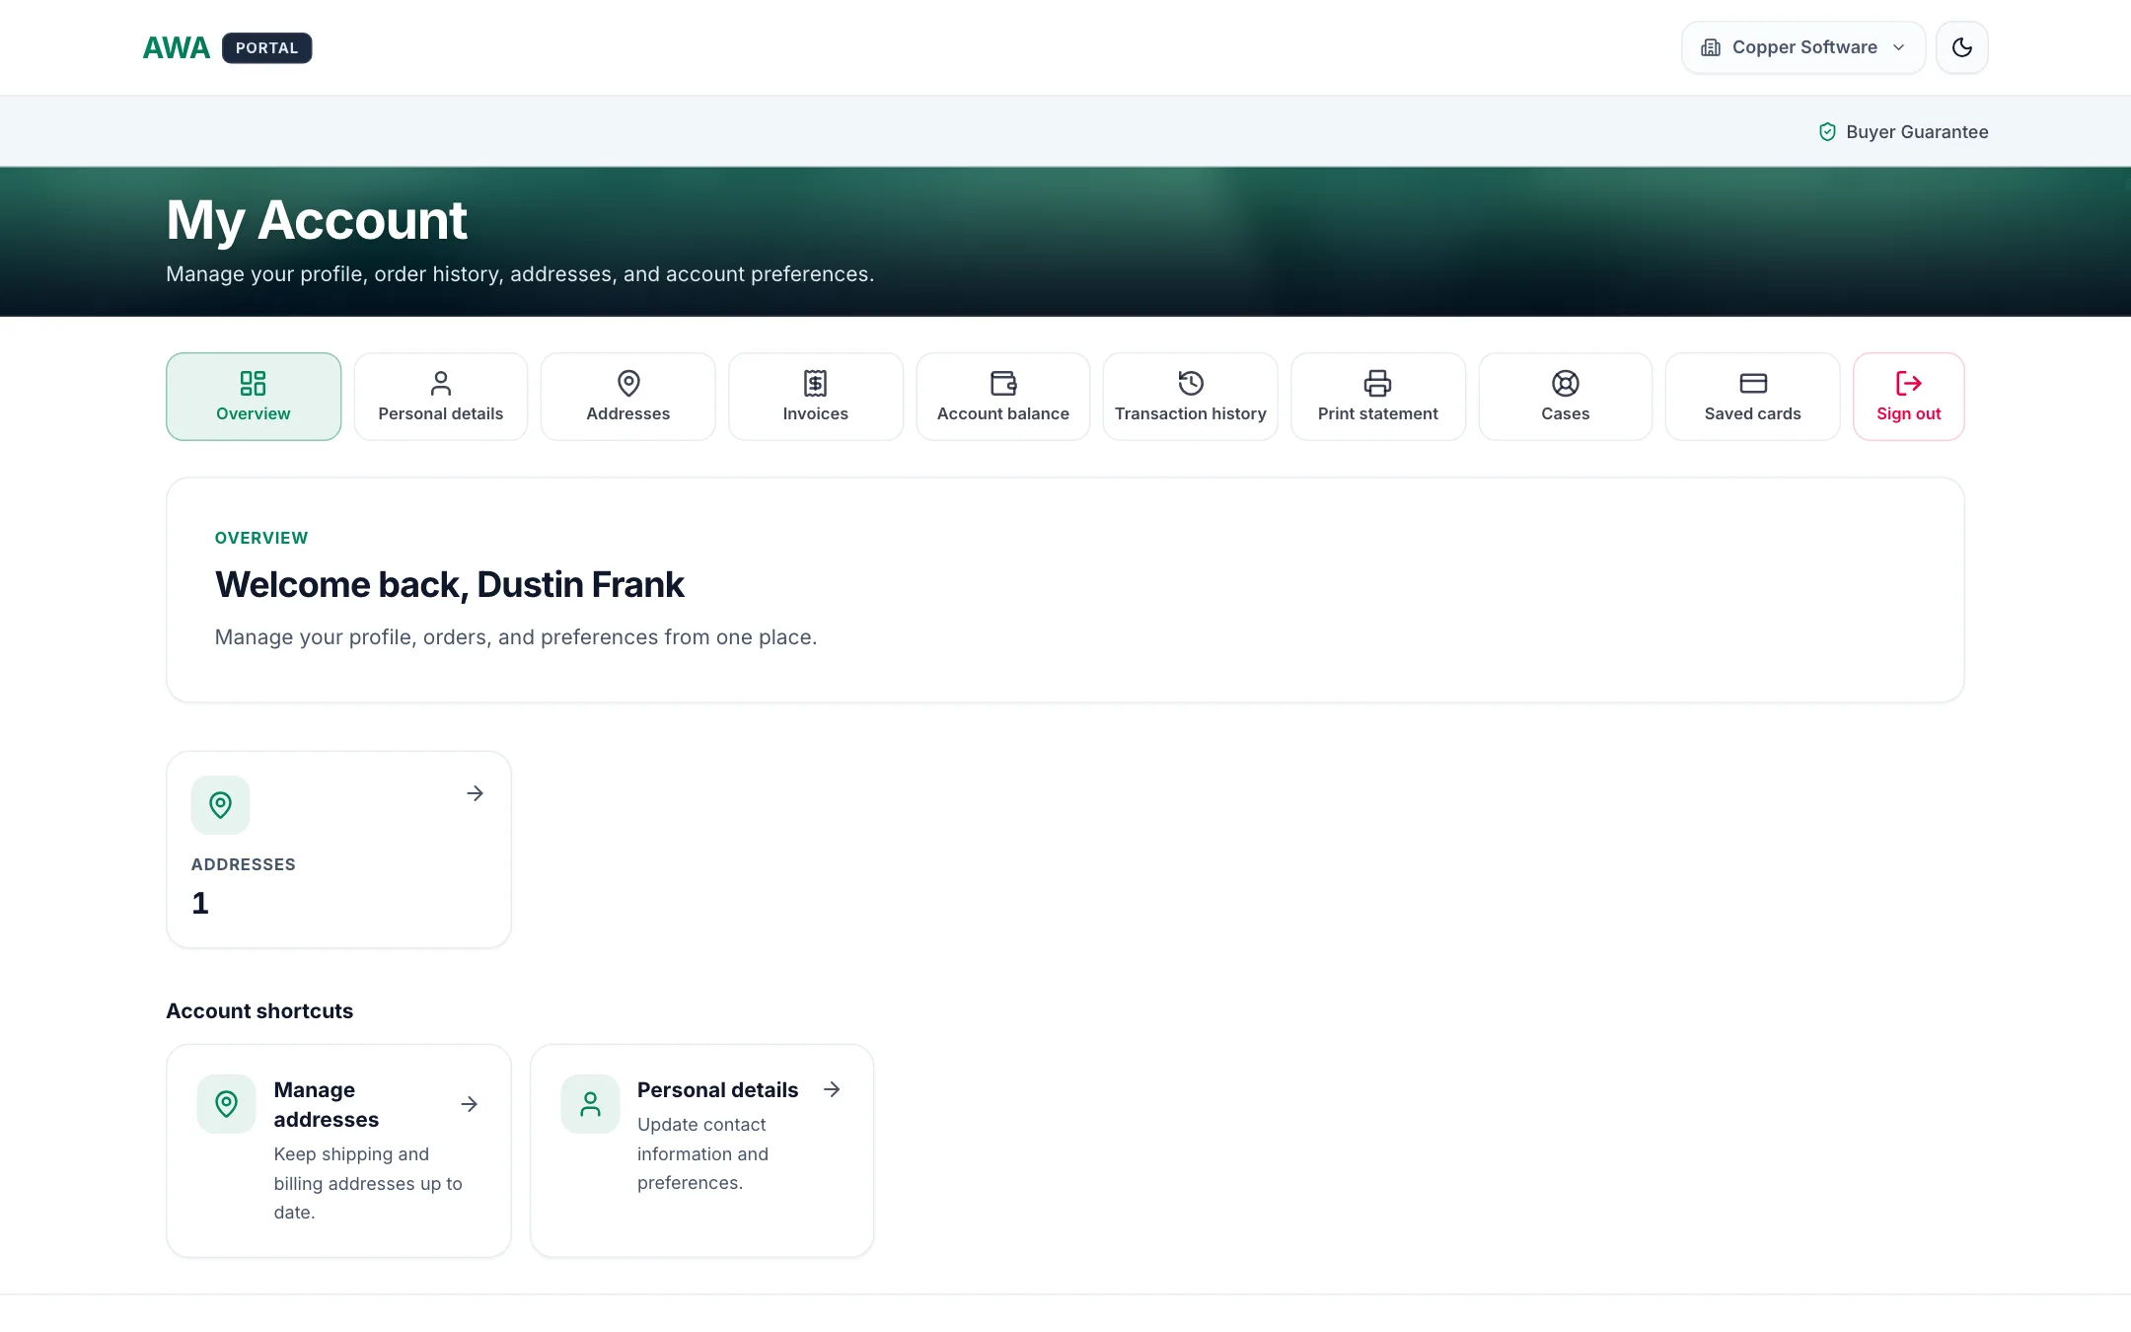Click the arrow on the Addresses stat card

pyautogui.click(x=476, y=793)
